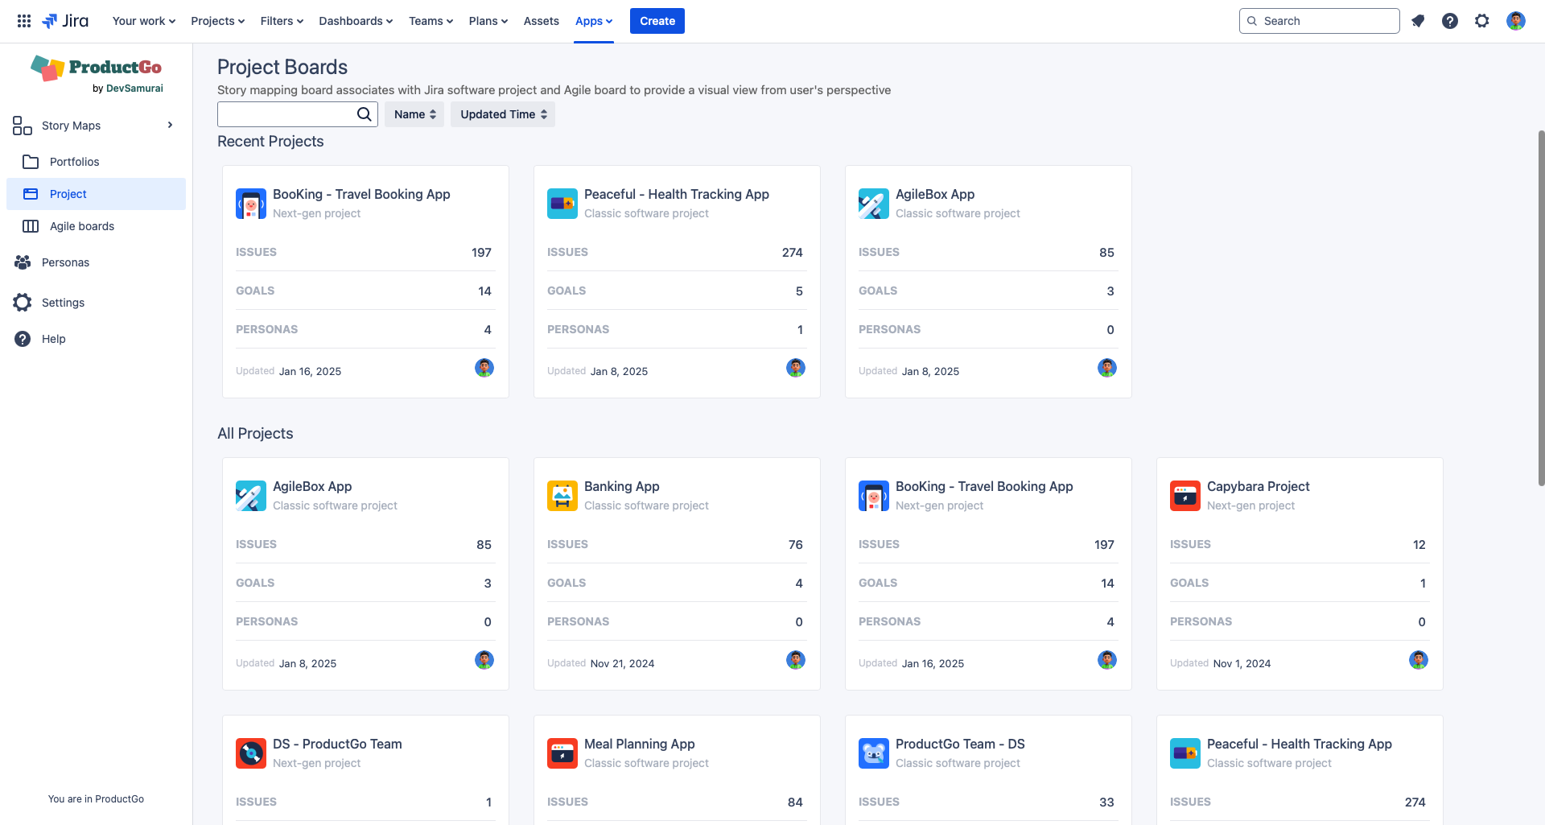Click the AgileBox App icon in Recent Projects

point(874,204)
